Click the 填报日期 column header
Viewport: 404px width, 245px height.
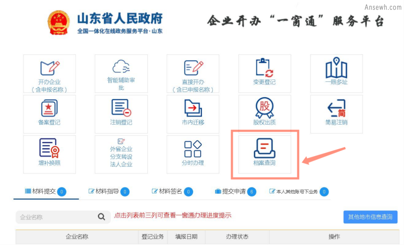186,237
